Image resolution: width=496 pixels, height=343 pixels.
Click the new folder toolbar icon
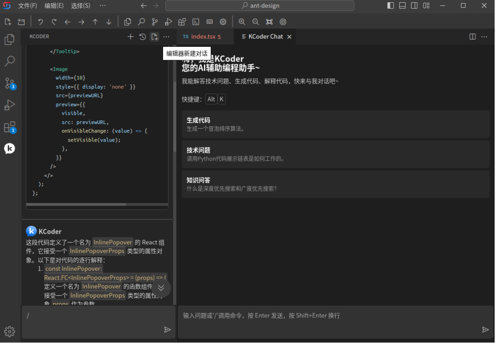click(x=21, y=22)
